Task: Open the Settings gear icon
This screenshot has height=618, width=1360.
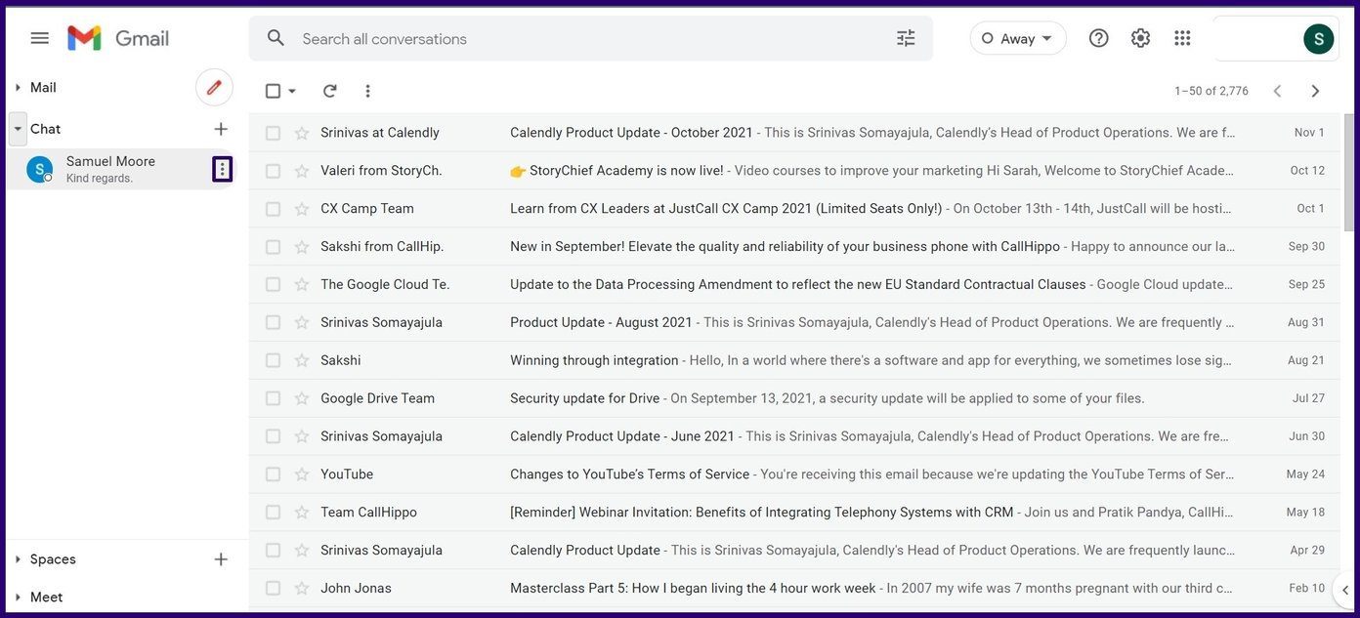Action: tap(1140, 38)
